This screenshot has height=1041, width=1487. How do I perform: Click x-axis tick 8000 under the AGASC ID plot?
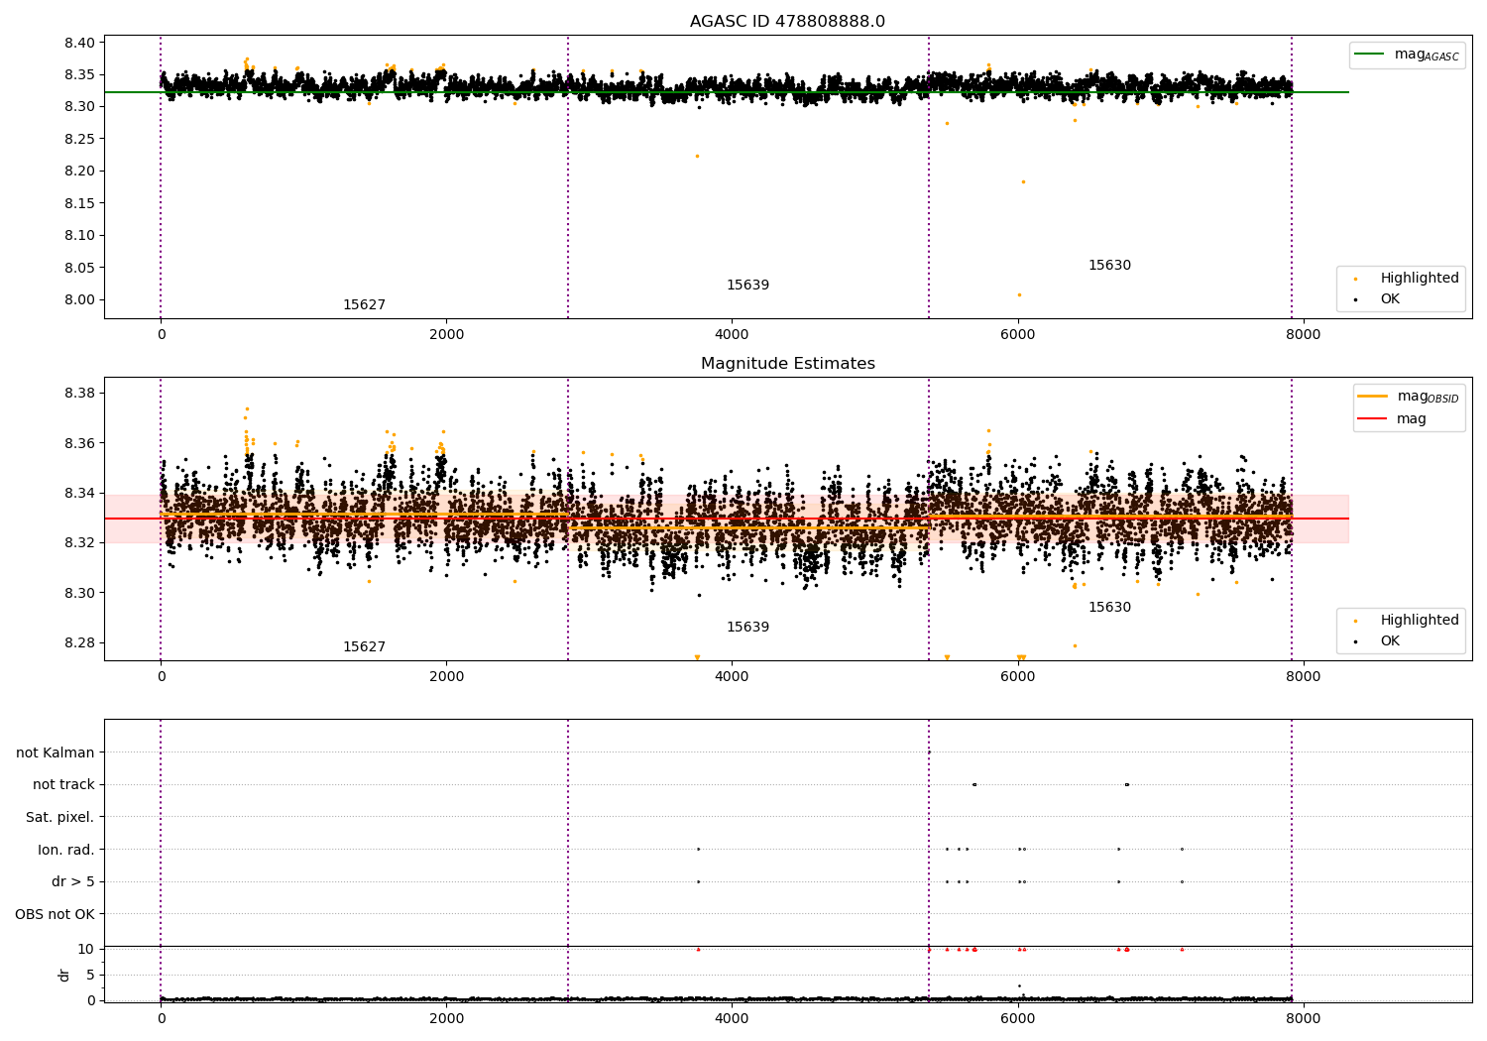point(1303,335)
